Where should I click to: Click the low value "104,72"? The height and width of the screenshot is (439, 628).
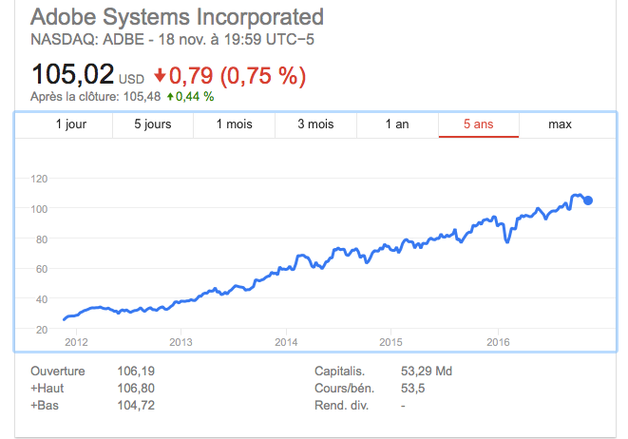(136, 406)
